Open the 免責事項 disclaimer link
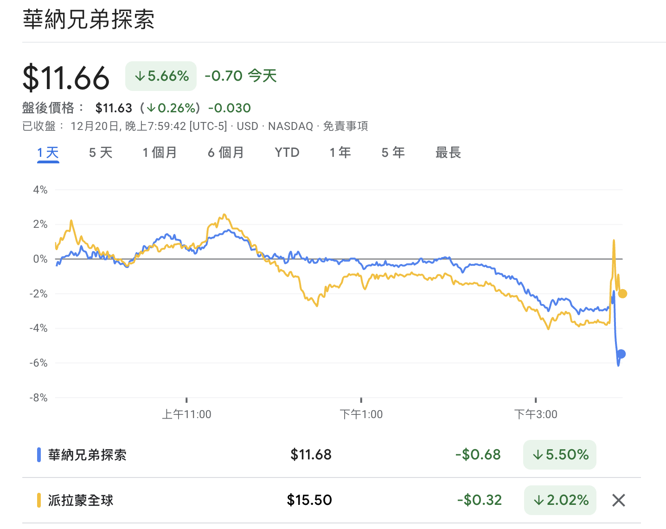Image resolution: width=666 pixels, height=529 pixels. pos(345,126)
